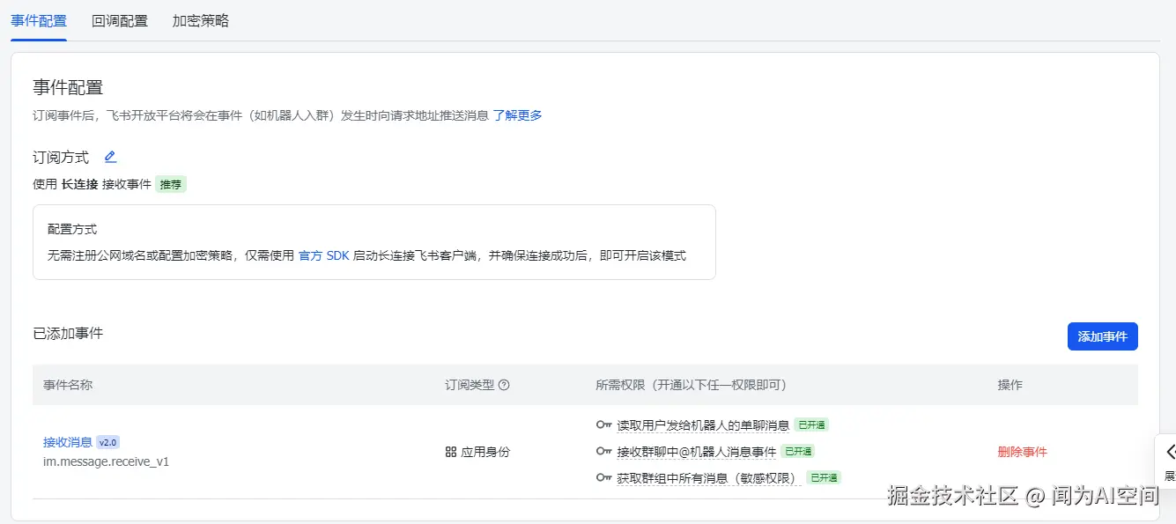Open the 官方 SDK link
1176x524 pixels.
coord(324,255)
